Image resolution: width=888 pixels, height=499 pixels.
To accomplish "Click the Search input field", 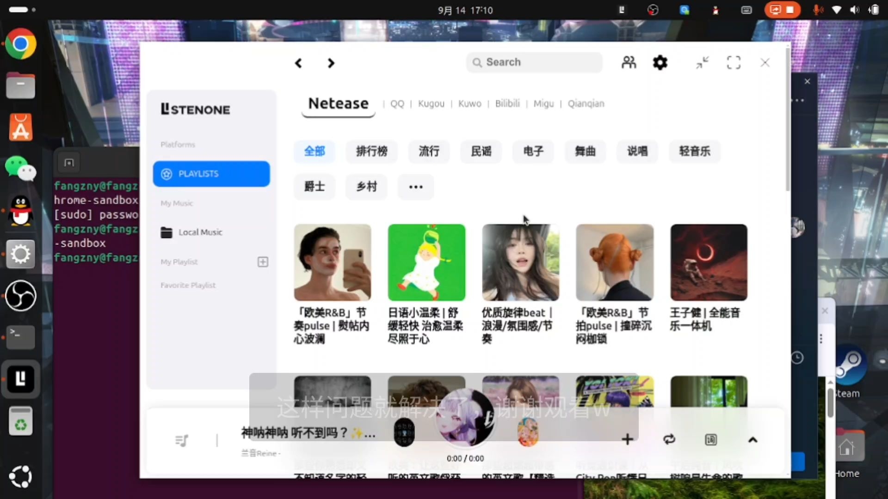I will [534, 62].
